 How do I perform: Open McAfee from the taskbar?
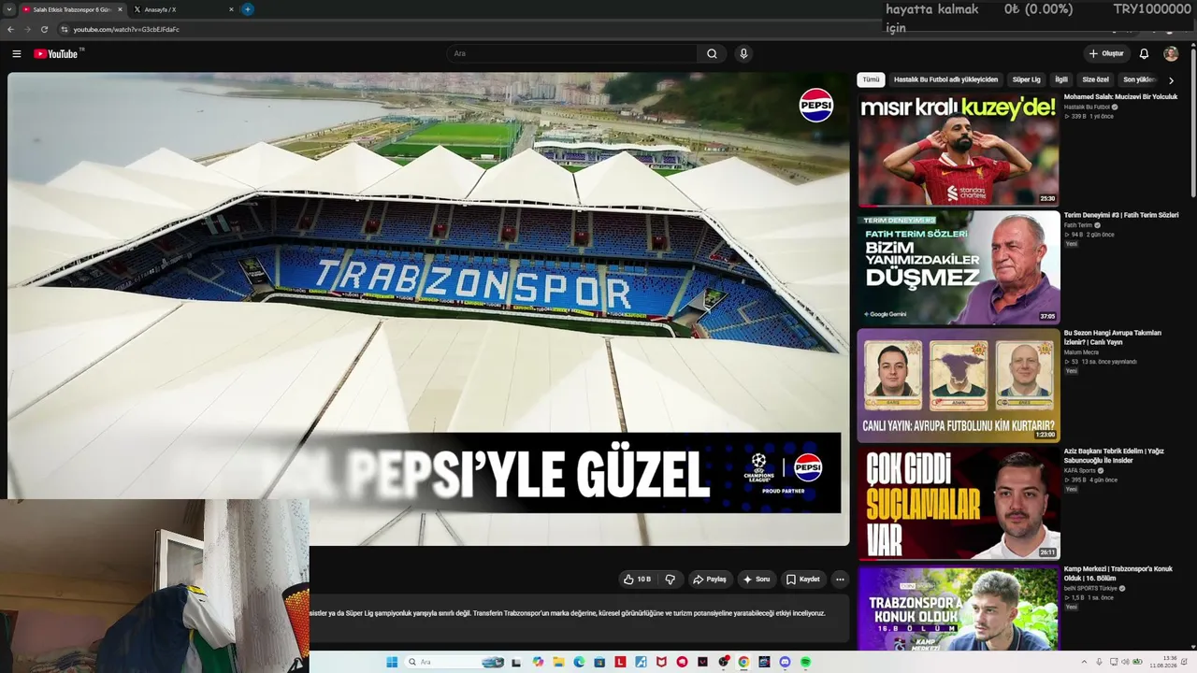pyautogui.click(x=661, y=662)
